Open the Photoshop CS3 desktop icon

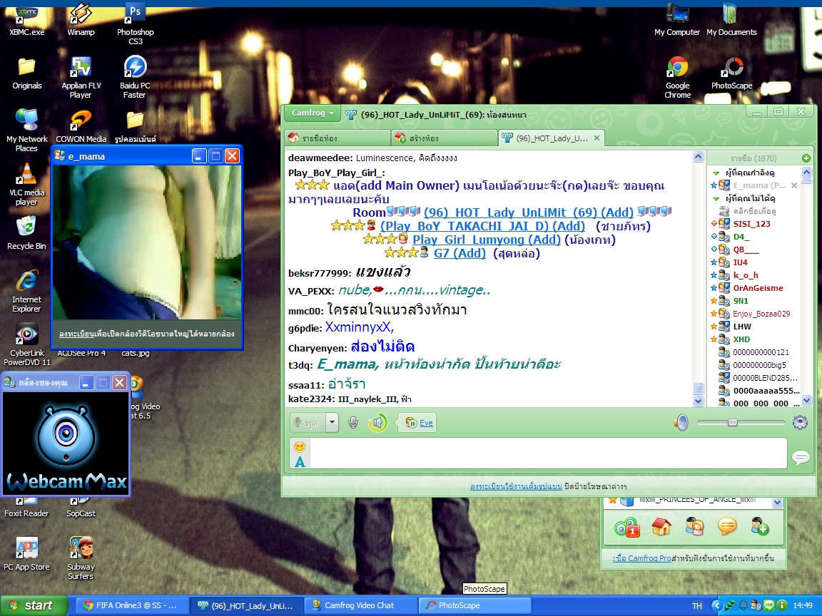coord(136,24)
